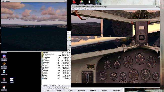Click the color wheel desktop shortcut icon
Screen dimensions: 164x92
pos(82,2)
